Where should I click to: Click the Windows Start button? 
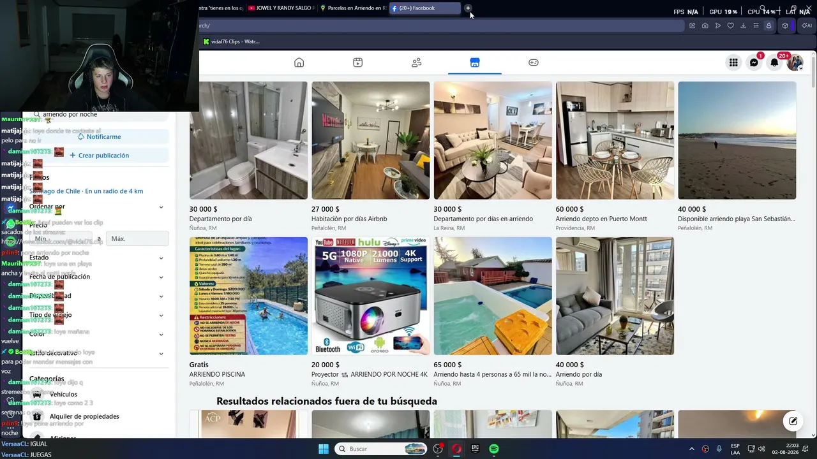click(324, 449)
